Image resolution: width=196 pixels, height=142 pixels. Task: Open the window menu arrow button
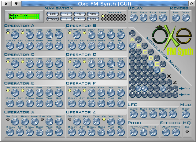point(16,4)
